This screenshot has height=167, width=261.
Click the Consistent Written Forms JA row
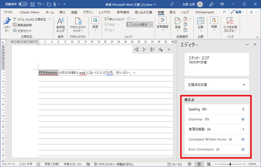(x=217, y=139)
